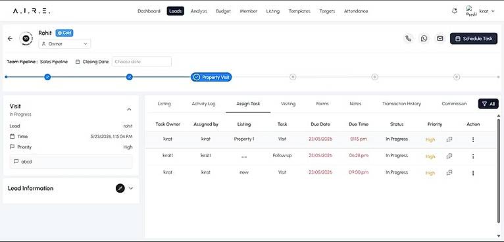The width and height of the screenshot is (504, 242).
Task: Open the Dashboard menu
Action: pyautogui.click(x=149, y=11)
